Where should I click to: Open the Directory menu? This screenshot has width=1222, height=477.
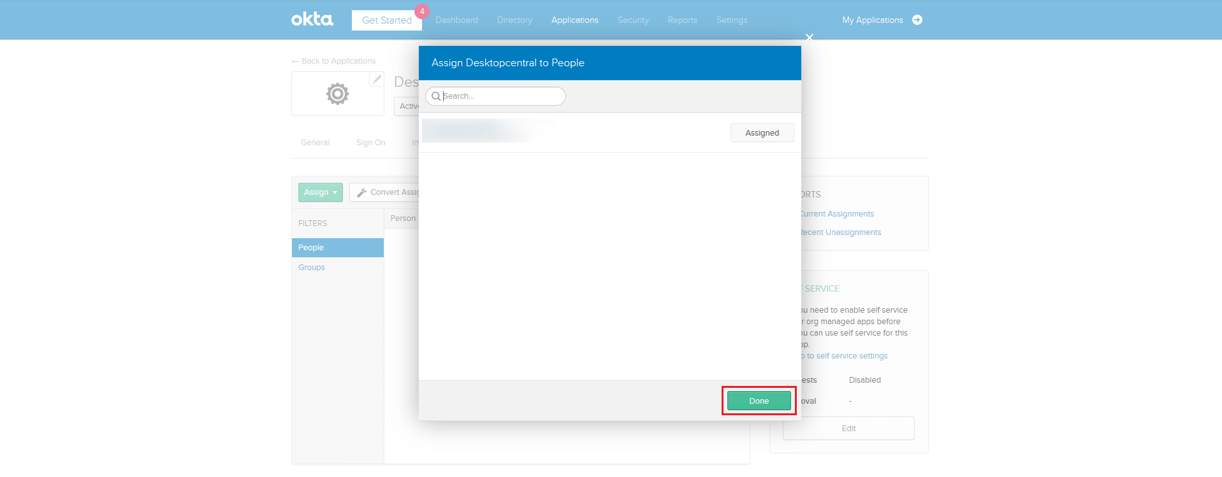(x=515, y=20)
